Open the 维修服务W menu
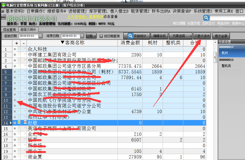 click(x=57, y=11)
